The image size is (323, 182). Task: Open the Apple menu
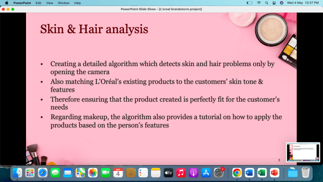(x=6, y=3)
